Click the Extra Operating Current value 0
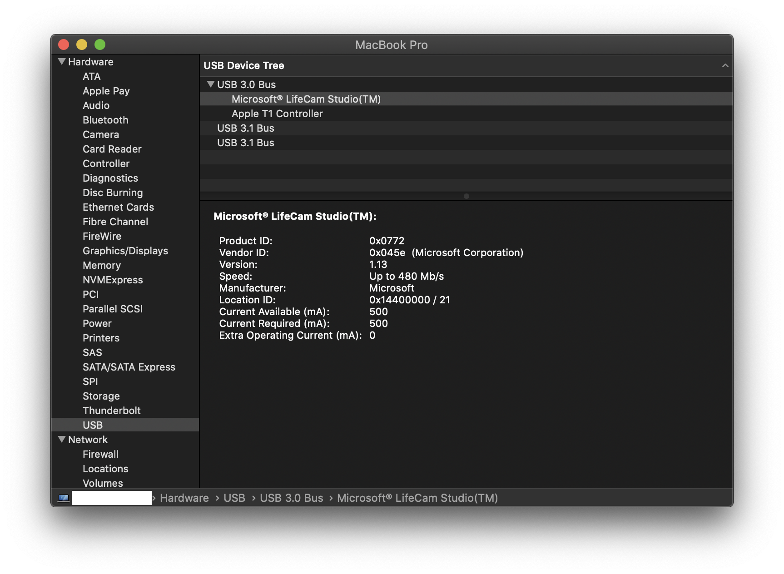784x574 pixels. 372,335
